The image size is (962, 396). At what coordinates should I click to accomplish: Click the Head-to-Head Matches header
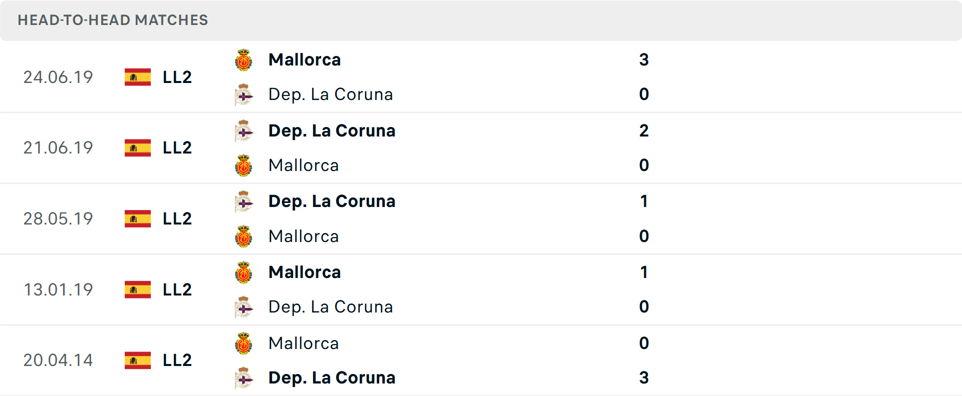pos(113,20)
